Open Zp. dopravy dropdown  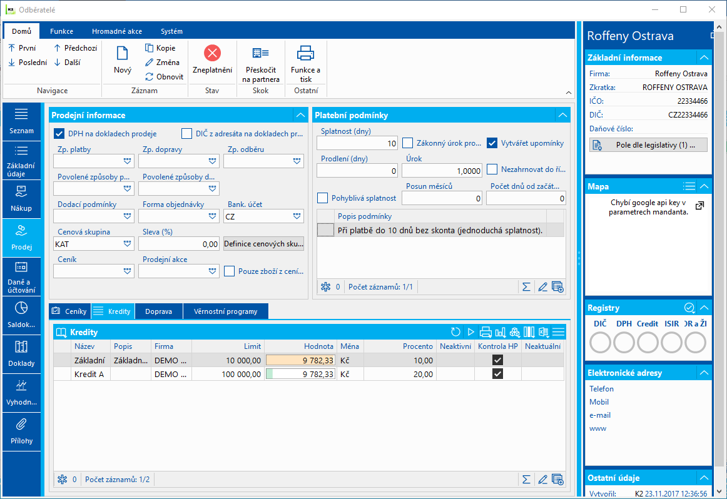coord(212,161)
